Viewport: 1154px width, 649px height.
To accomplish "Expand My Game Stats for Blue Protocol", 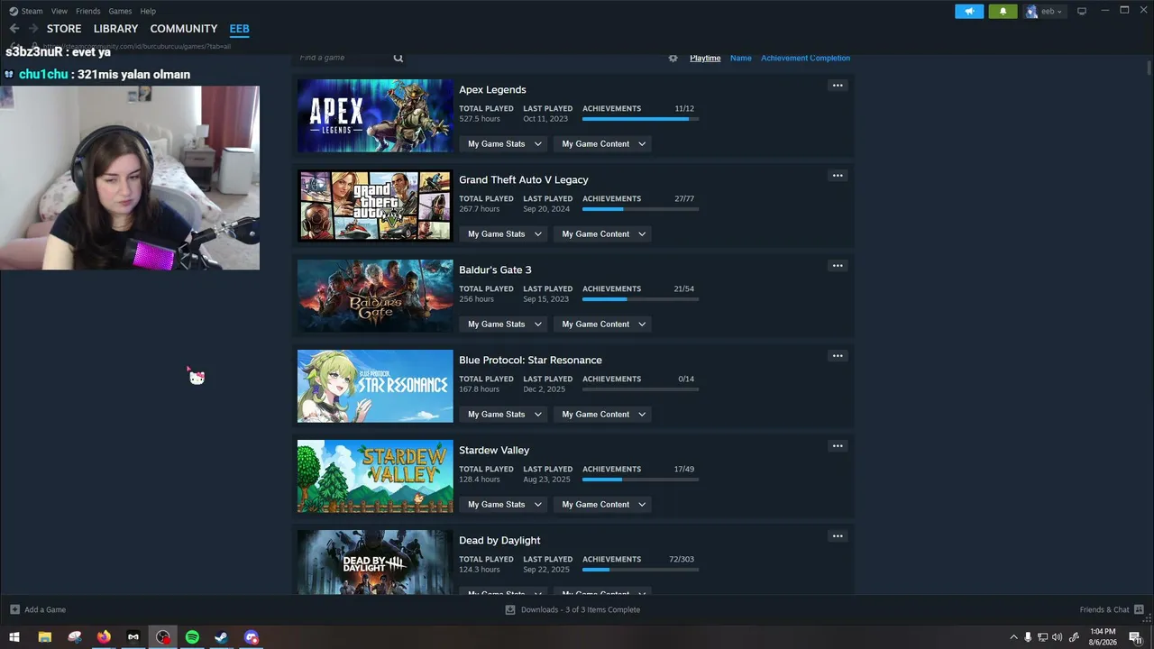I will [x=505, y=414].
